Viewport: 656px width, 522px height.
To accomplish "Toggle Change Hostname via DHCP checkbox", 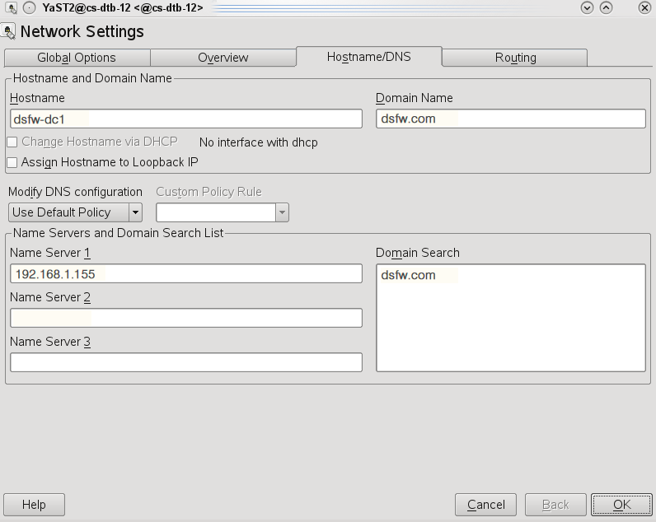I will coord(12,142).
